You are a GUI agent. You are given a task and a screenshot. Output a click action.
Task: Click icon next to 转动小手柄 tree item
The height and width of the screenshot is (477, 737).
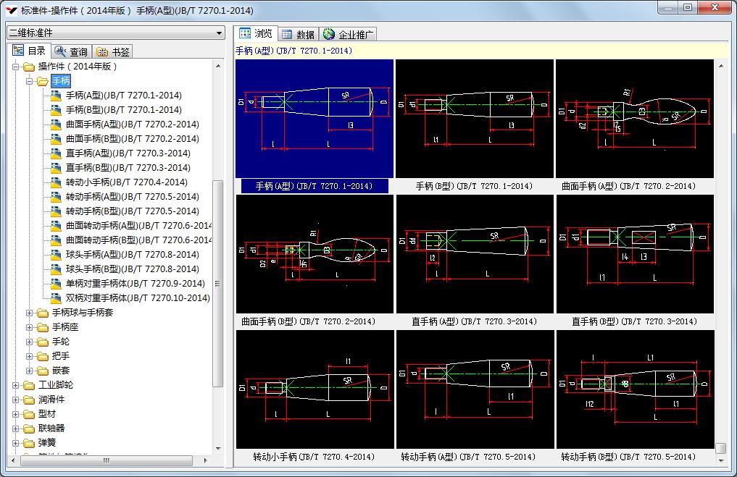tap(56, 182)
